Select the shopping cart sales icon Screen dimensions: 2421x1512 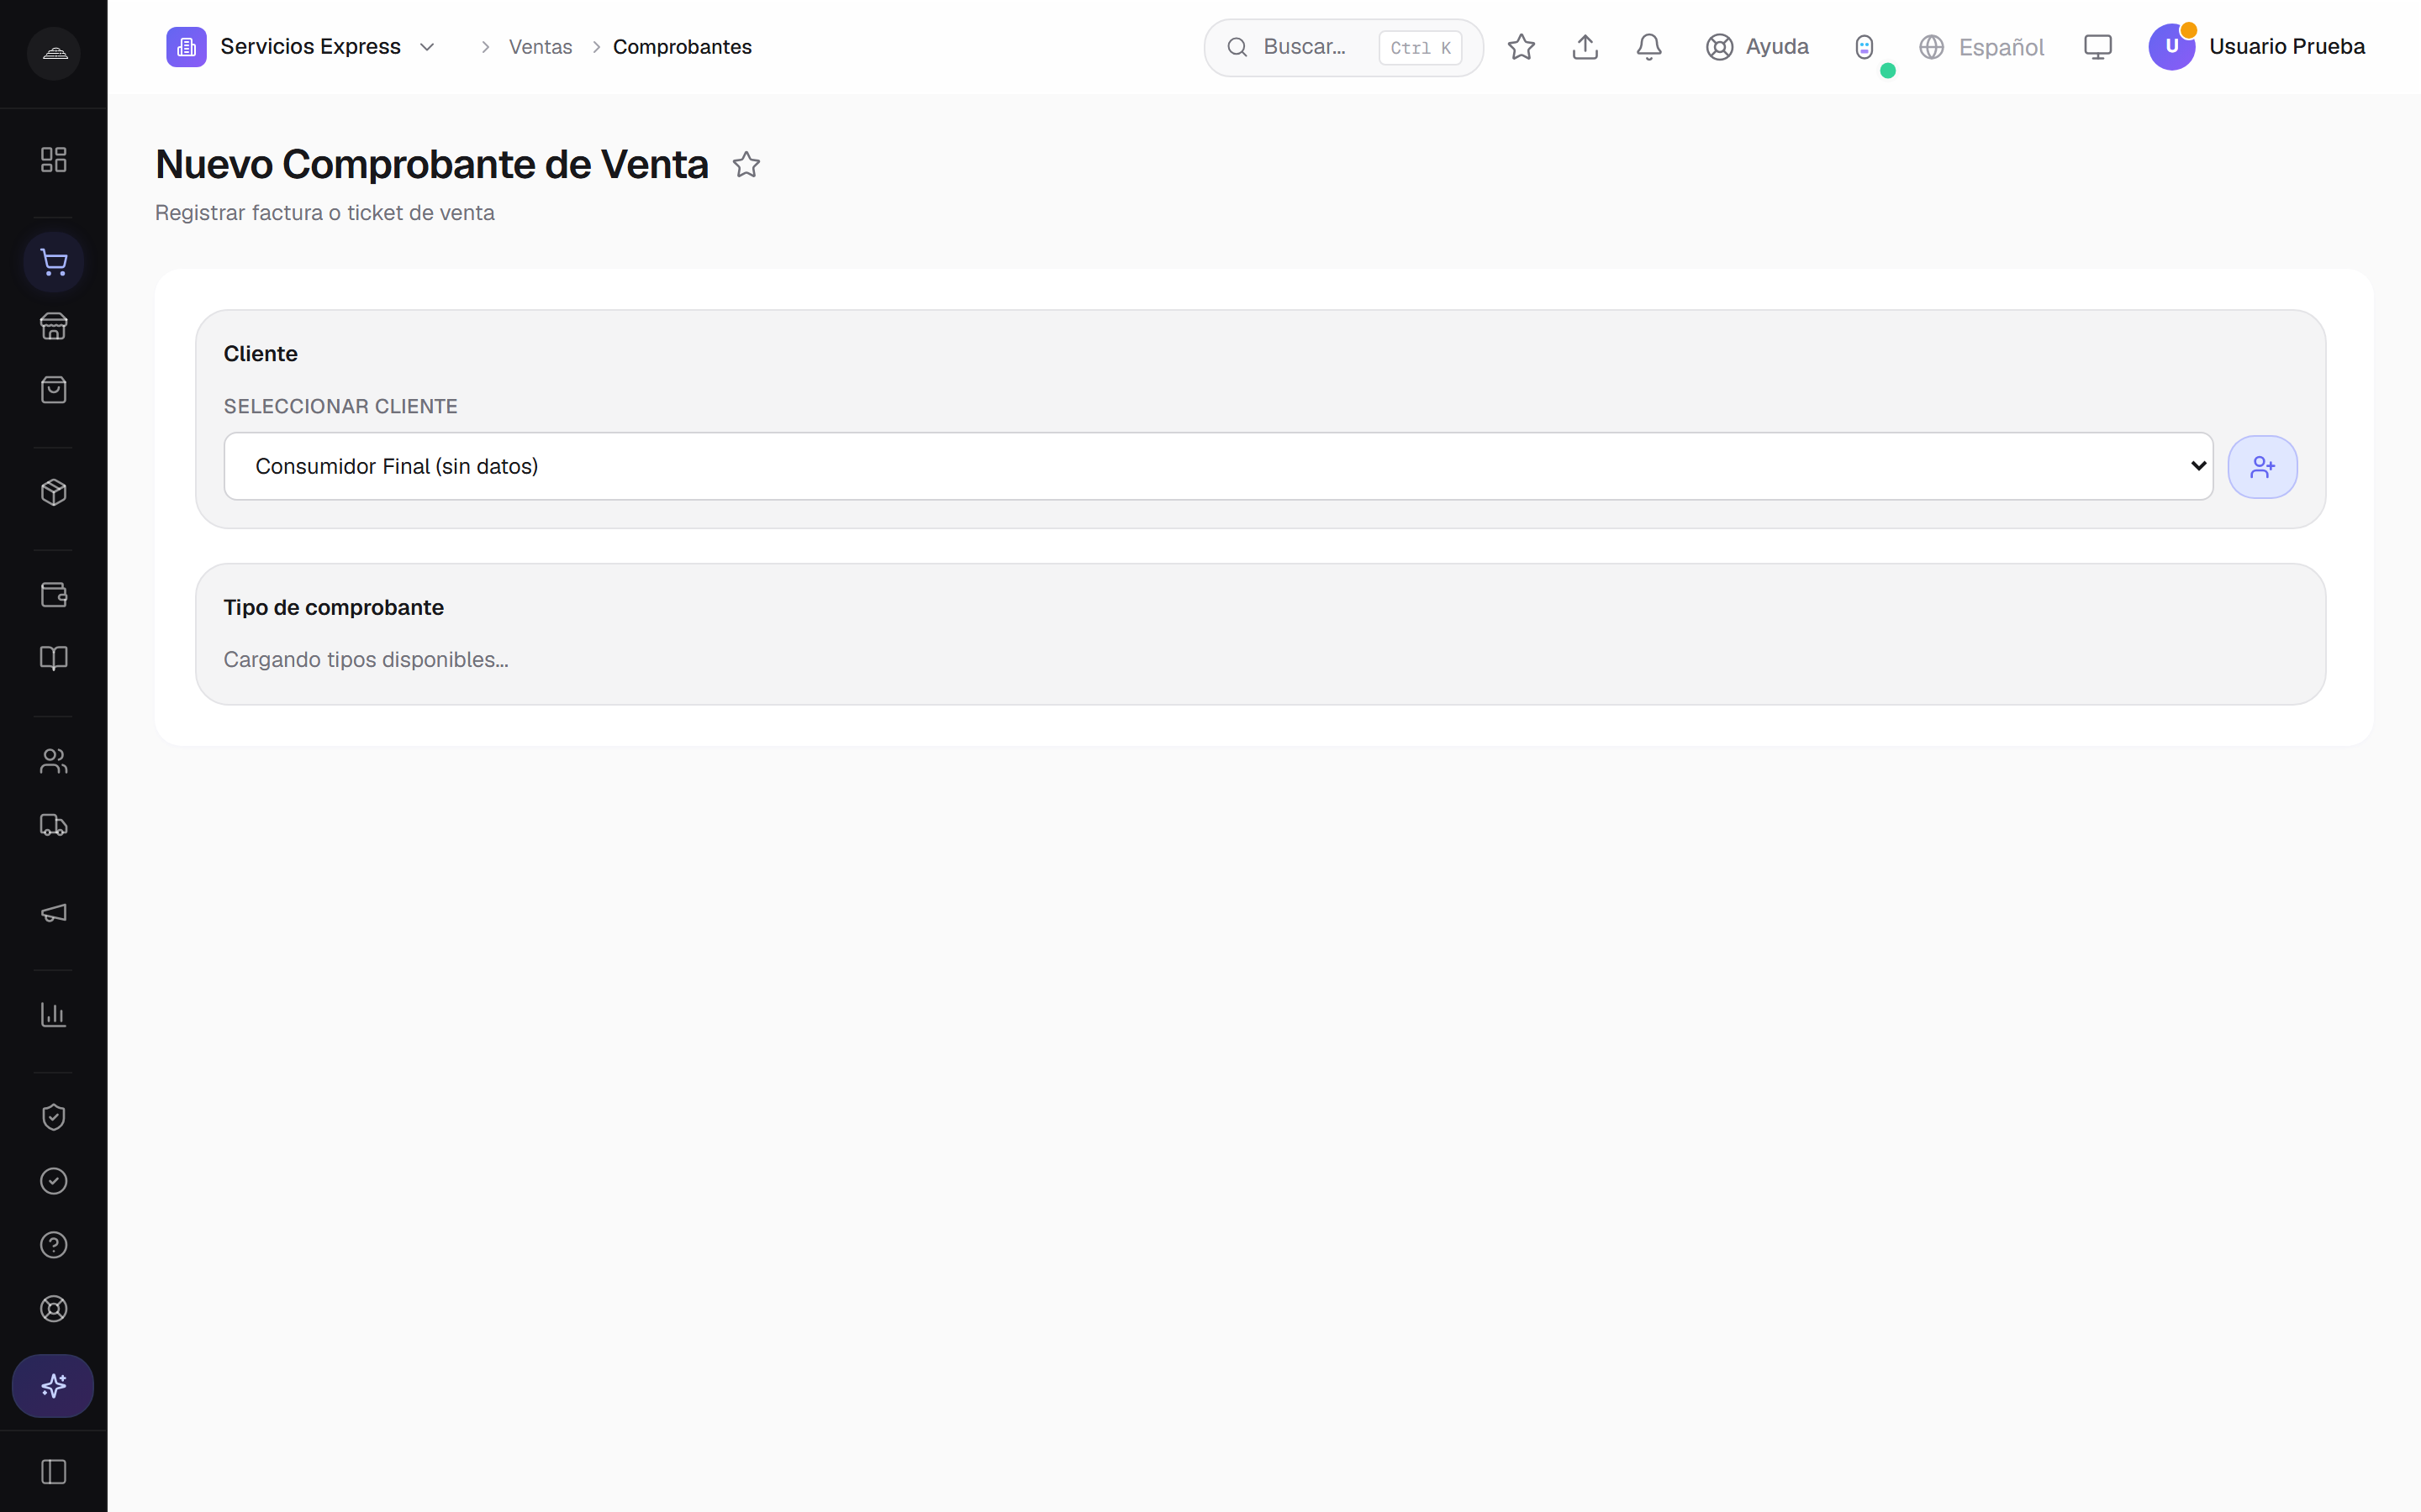pyautogui.click(x=54, y=263)
